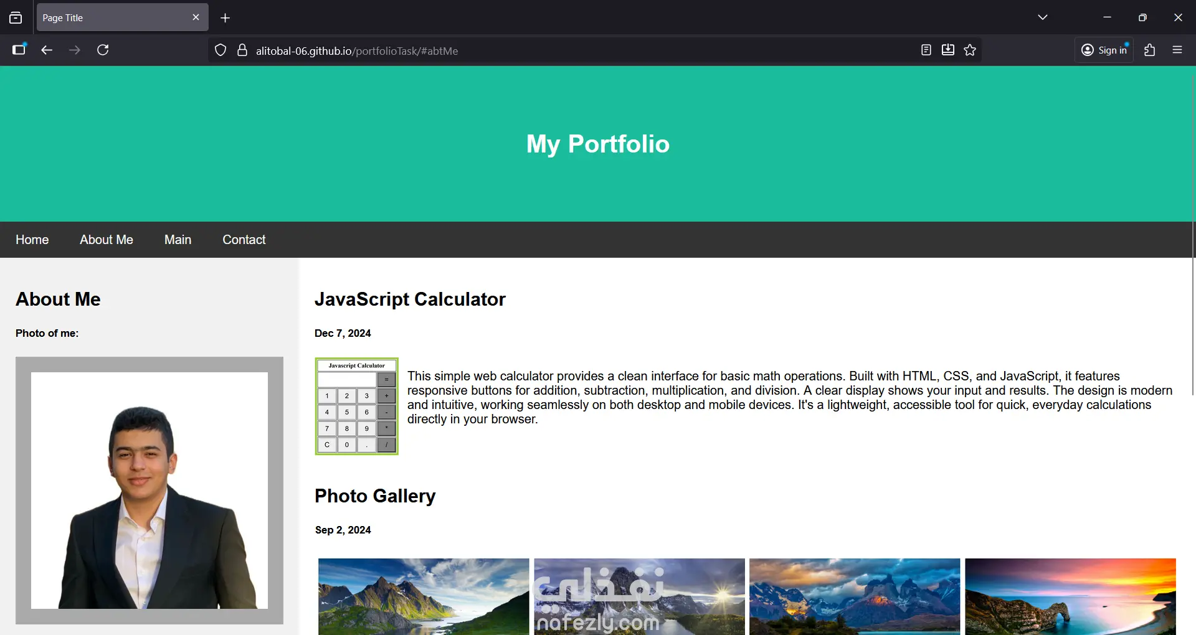Open a new tab
The image size is (1196, 635).
coord(225,18)
